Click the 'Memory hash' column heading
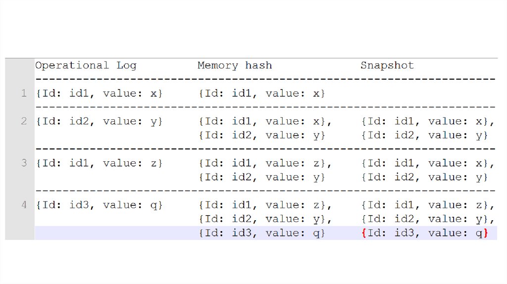 (235, 65)
